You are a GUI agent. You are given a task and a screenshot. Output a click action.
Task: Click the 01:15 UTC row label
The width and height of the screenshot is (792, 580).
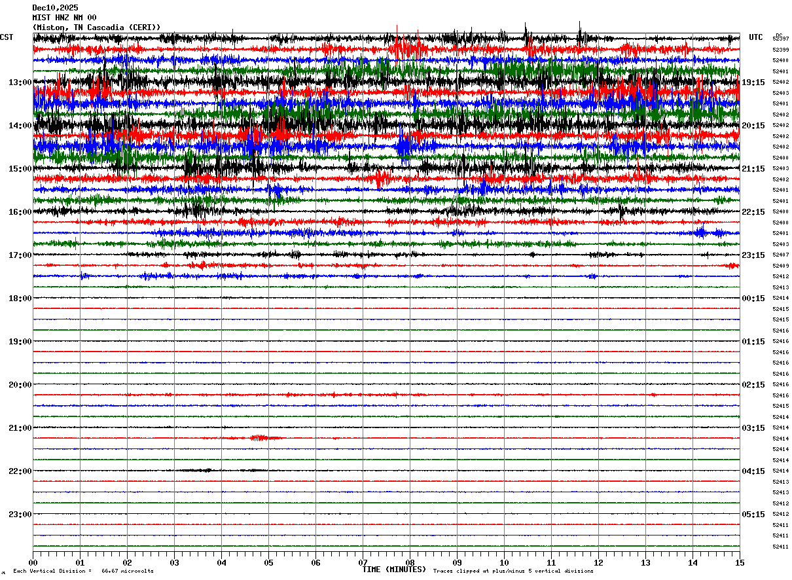pyautogui.click(x=753, y=342)
